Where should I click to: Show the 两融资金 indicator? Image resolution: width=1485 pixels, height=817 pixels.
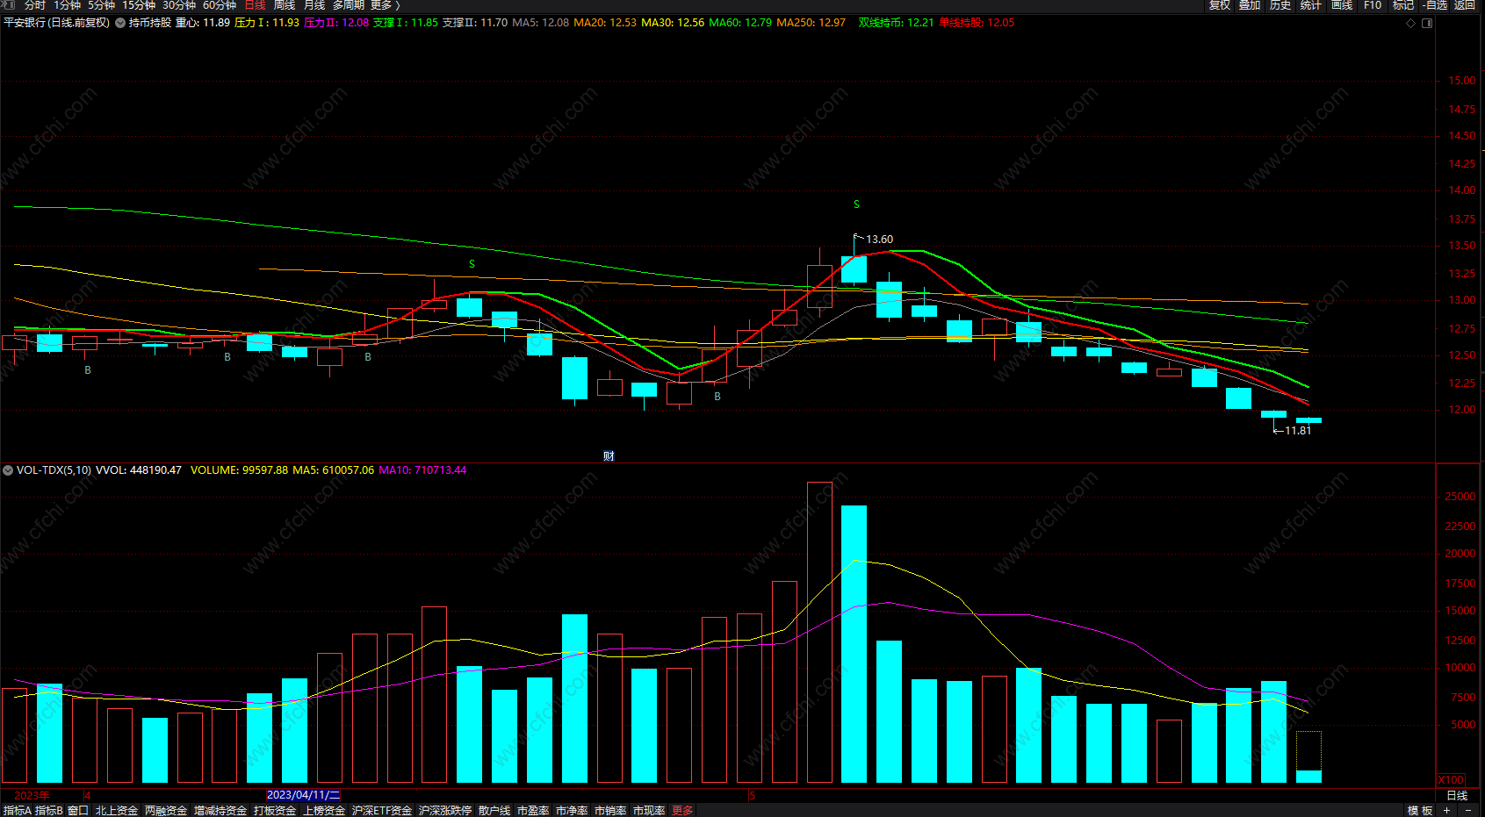point(166,811)
